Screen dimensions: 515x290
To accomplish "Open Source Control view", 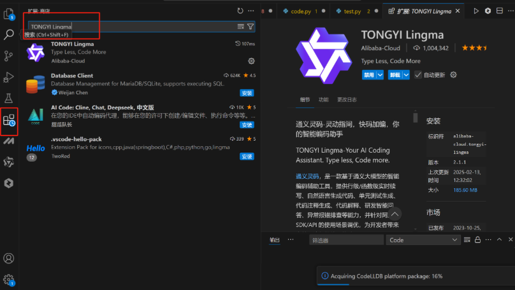I will tap(8, 56).
